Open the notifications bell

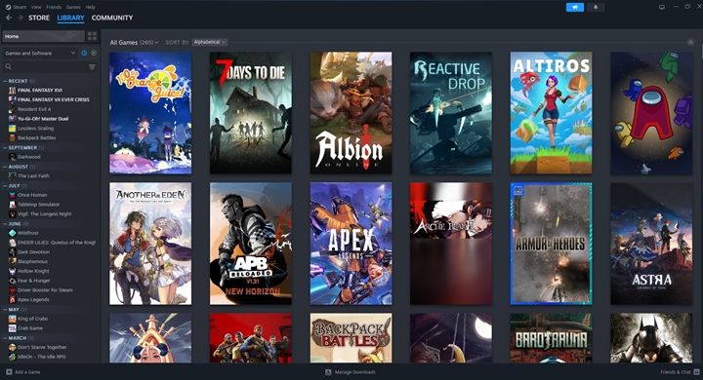pos(596,7)
